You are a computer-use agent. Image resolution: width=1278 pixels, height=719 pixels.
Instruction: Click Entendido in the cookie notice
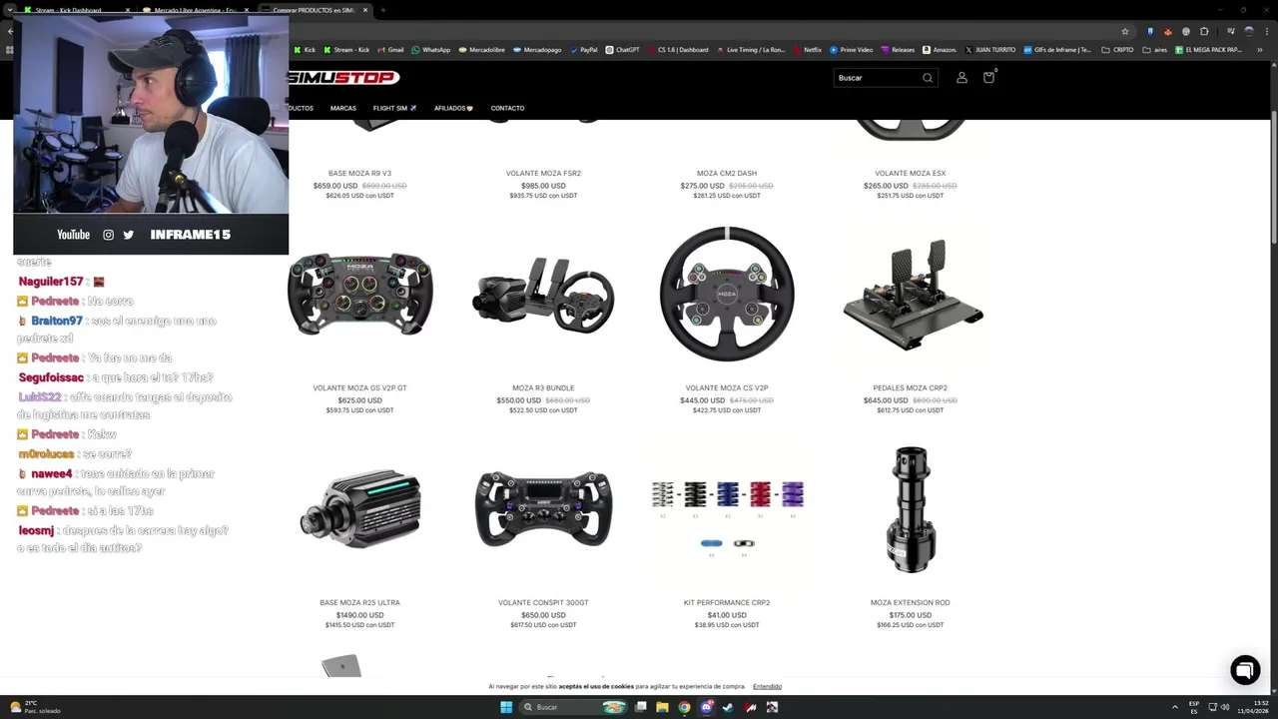[x=767, y=686]
